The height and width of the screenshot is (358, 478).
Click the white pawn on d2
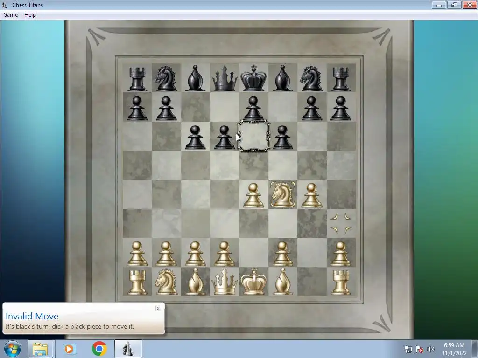pyautogui.click(x=225, y=254)
